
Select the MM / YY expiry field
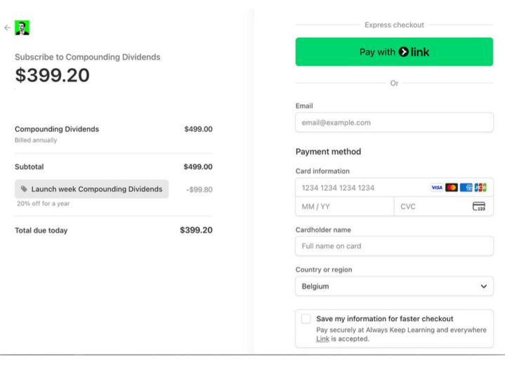[x=345, y=207]
